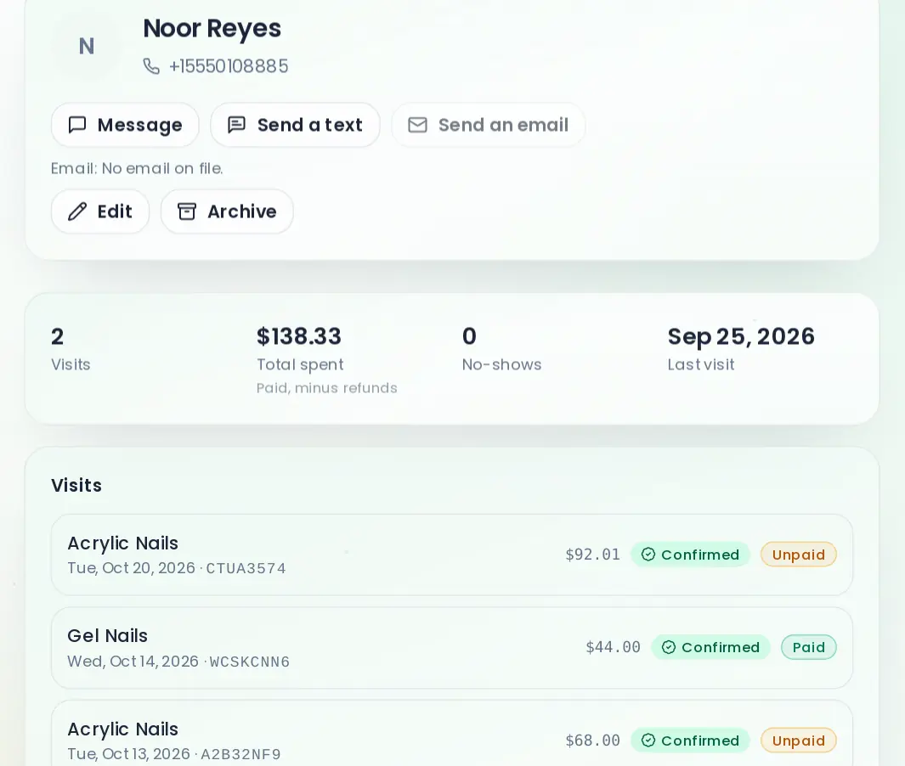This screenshot has width=905, height=766.
Task: Click the Visits section heading
Action: pos(76,485)
